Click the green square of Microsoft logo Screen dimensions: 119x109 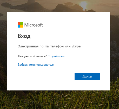[22, 23]
